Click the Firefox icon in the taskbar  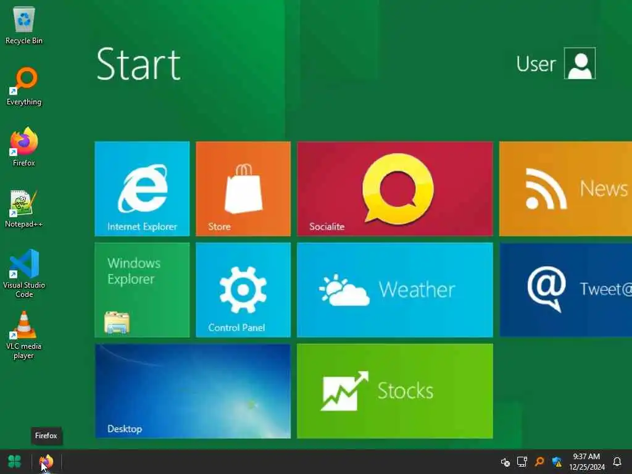coord(46,462)
